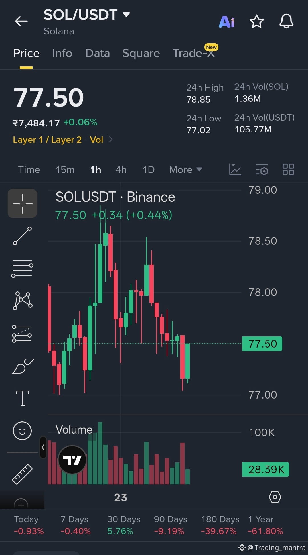Click the 24h Vol(USDT) value 105.77M
308x555 pixels.
pyautogui.click(x=253, y=129)
